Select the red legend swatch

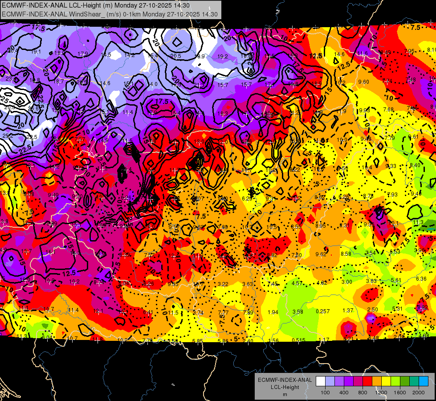tap(367, 381)
